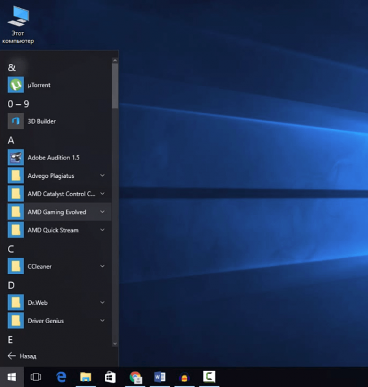The height and width of the screenshot is (387, 368).
Task: Click the AMD Gaming Evolved label
Action: pos(57,212)
